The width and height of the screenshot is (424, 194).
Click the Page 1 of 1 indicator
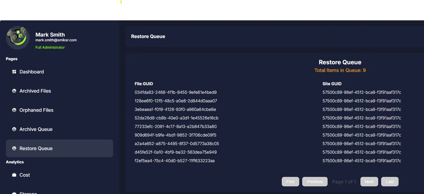coord(344,182)
